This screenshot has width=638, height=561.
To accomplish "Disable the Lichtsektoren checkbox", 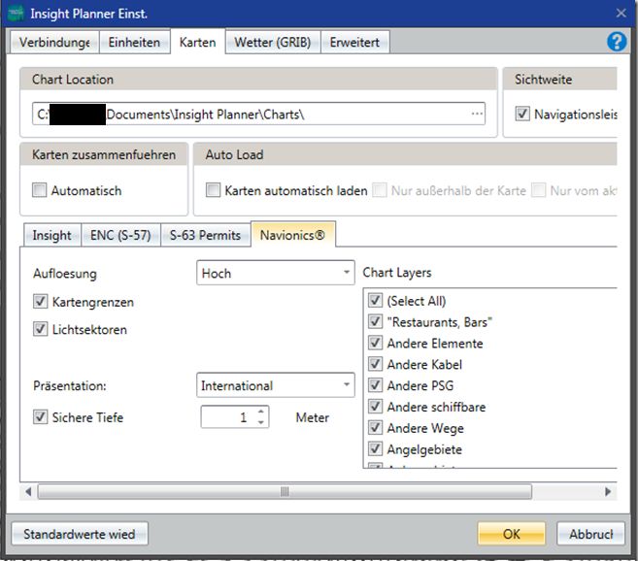I will 40,329.
